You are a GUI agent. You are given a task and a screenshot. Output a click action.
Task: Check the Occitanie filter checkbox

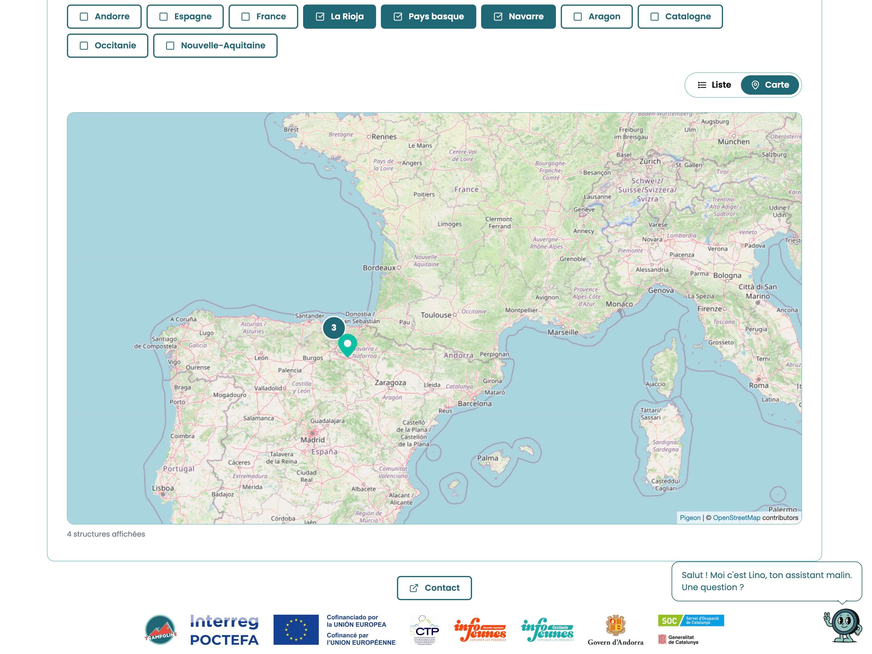[x=107, y=46]
